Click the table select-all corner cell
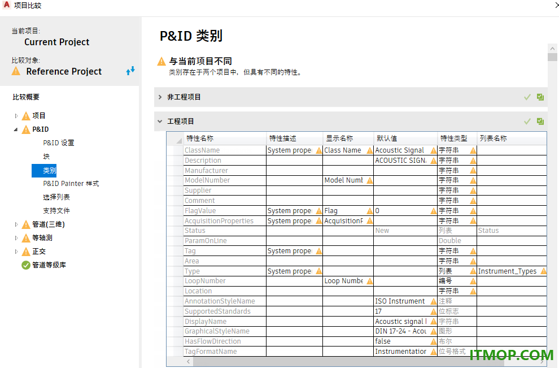Image resolution: width=559 pixels, height=368 pixels. pyautogui.click(x=175, y=138)
